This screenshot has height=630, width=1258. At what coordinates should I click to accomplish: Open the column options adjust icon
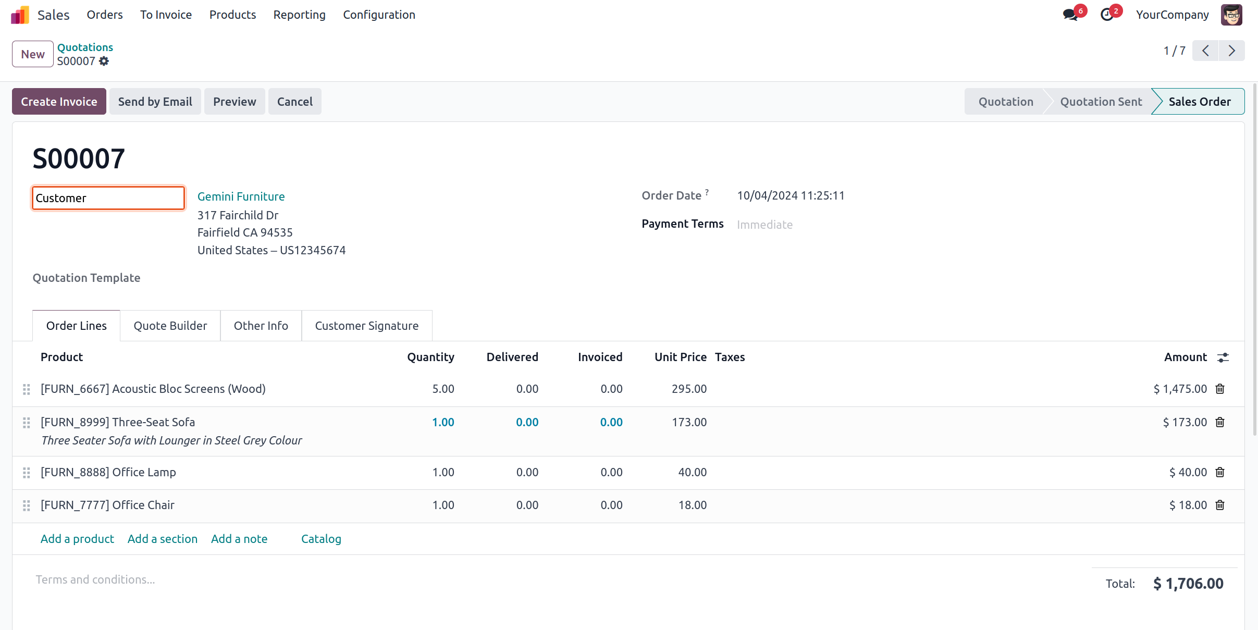coord(1223,357)
